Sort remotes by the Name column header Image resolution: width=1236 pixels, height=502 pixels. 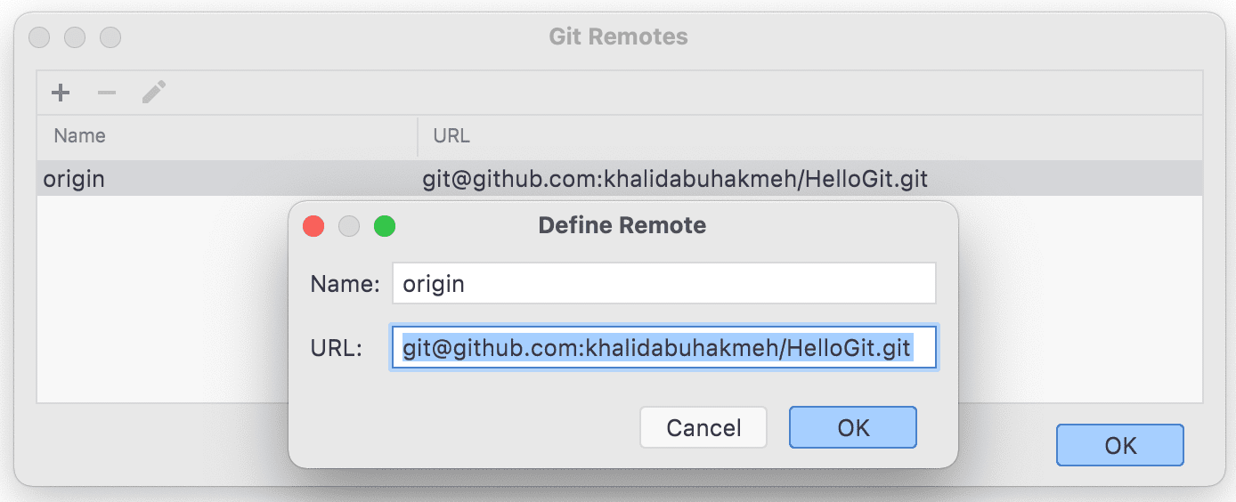[227, 136]
